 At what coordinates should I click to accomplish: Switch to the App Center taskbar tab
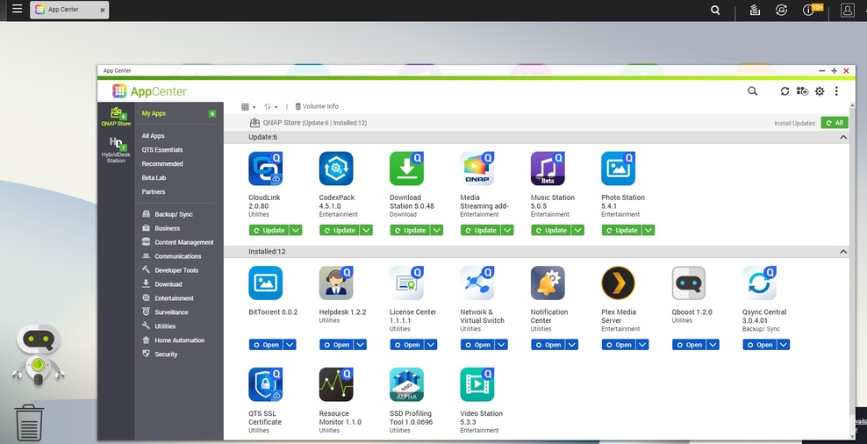click(x=69, y=10)
